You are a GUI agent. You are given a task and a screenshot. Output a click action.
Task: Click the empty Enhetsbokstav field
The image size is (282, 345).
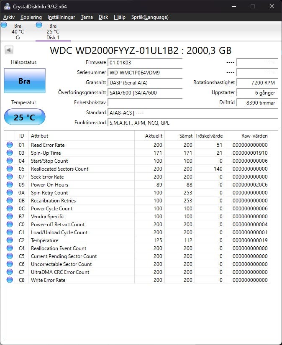[x=145, y=103]
